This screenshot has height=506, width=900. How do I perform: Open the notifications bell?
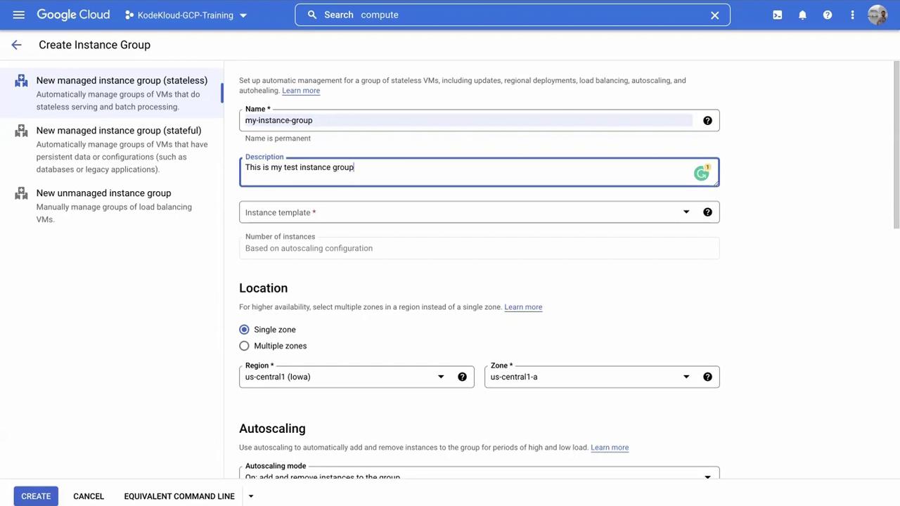point(802,15)
